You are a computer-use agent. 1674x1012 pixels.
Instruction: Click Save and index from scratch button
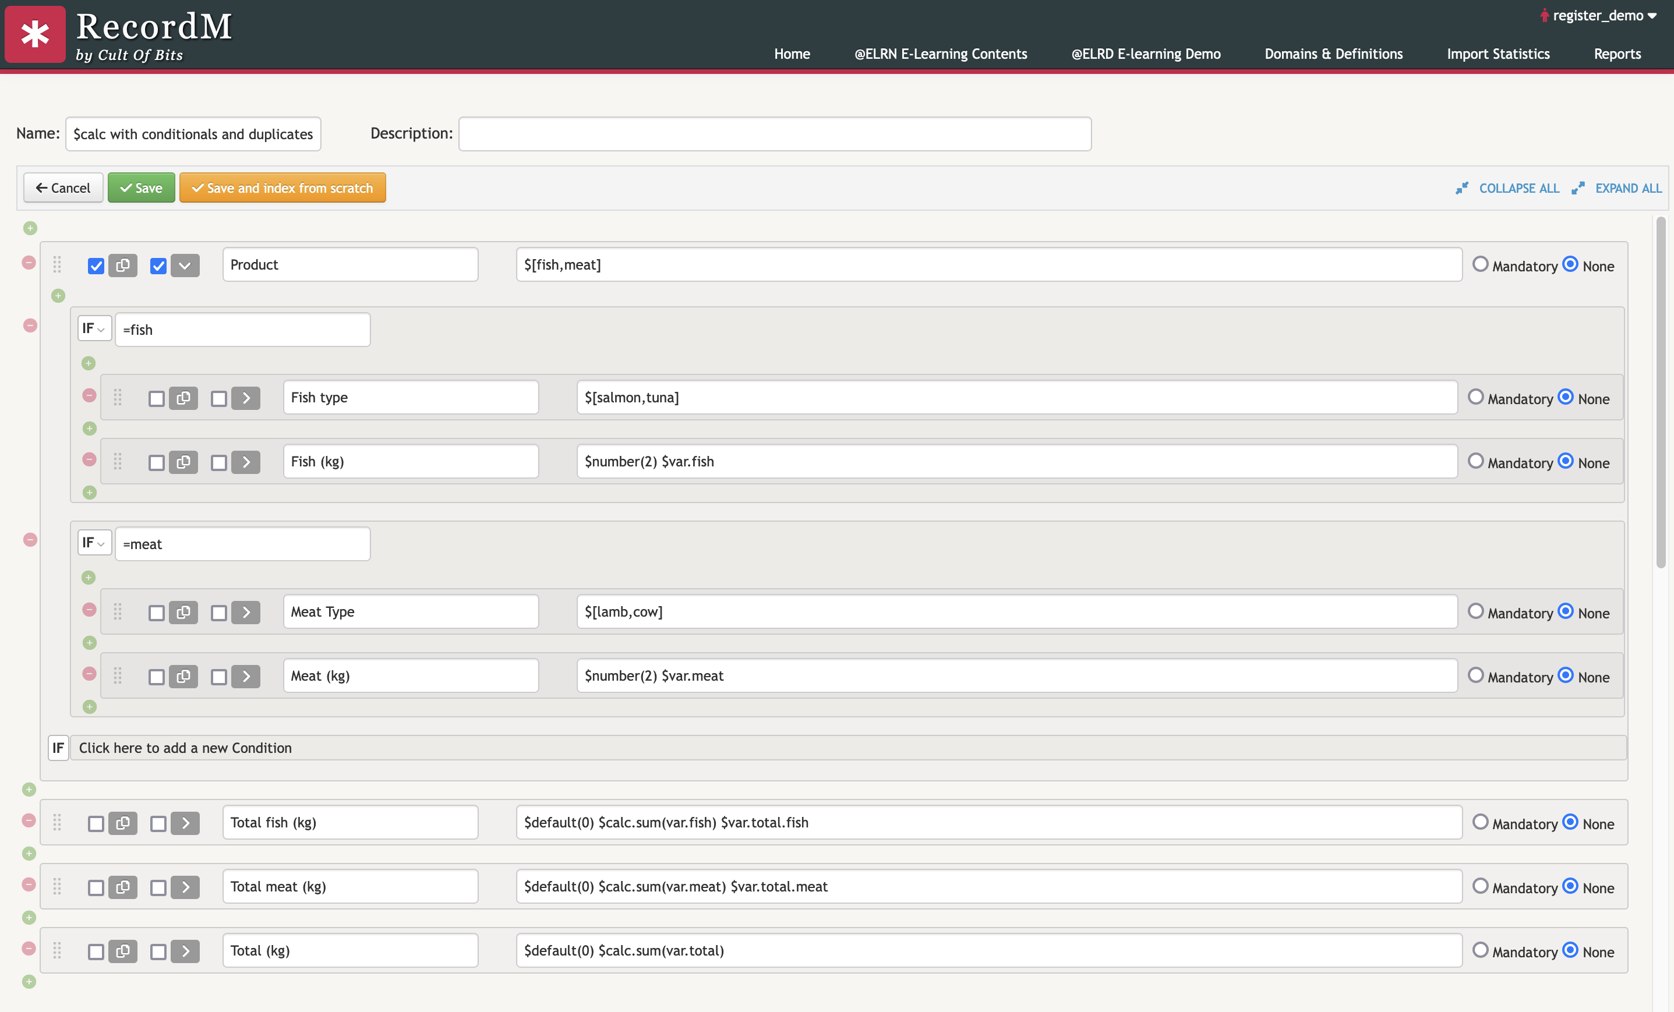(282, 188)
